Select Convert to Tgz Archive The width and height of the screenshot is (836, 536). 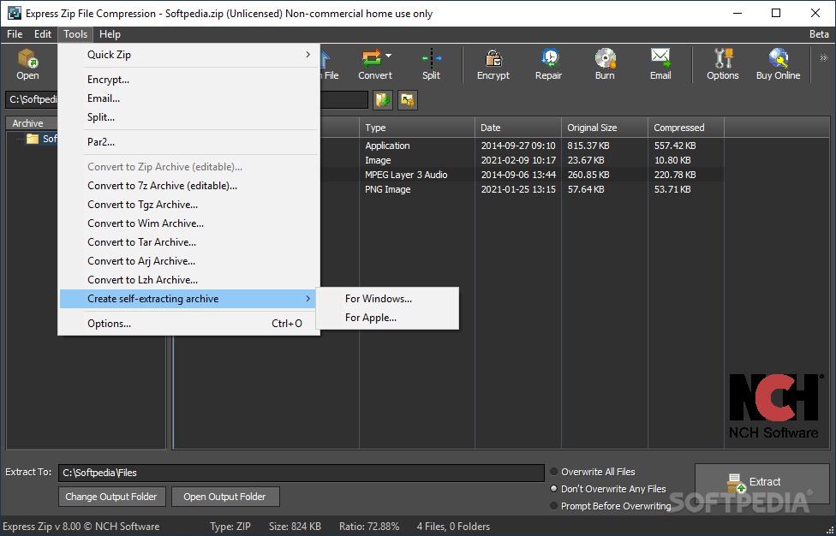pos(188,205)
